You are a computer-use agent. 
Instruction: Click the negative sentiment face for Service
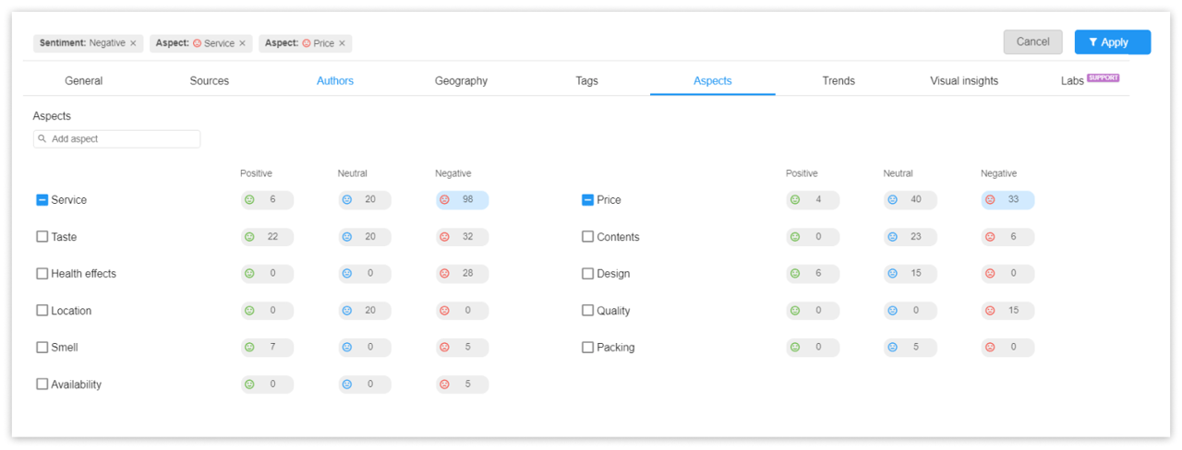[x=444, y=200]
